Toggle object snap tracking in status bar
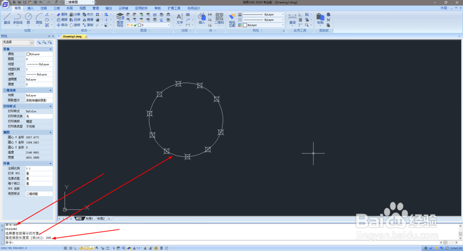The width and height of the screenshot is (463, 251). point(92,248)
